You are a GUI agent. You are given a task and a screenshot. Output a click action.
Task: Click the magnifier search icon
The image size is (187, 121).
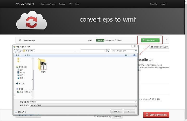(x=136, y=51)
